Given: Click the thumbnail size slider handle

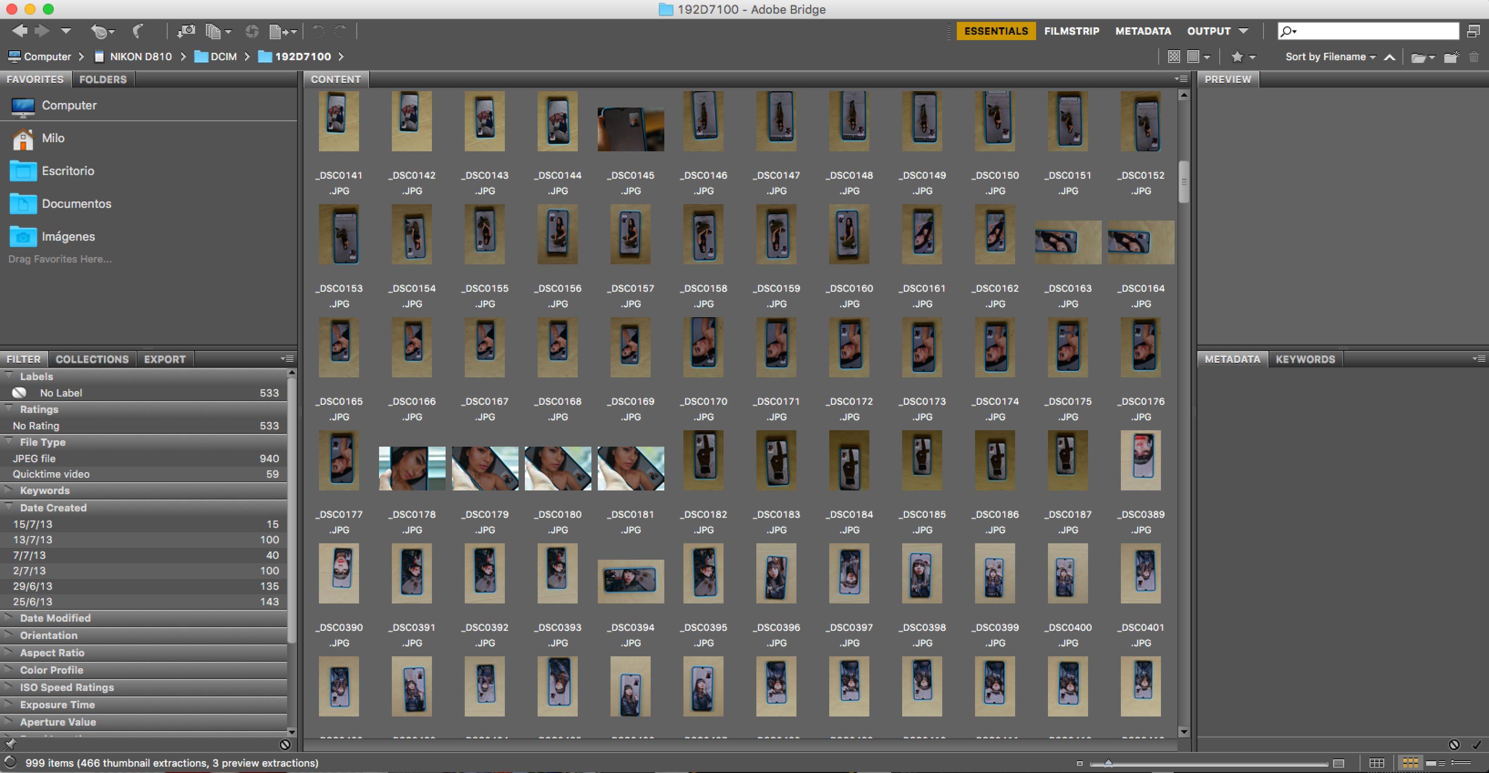Looking at the screenshot, I should click(x=1108, y=763).
